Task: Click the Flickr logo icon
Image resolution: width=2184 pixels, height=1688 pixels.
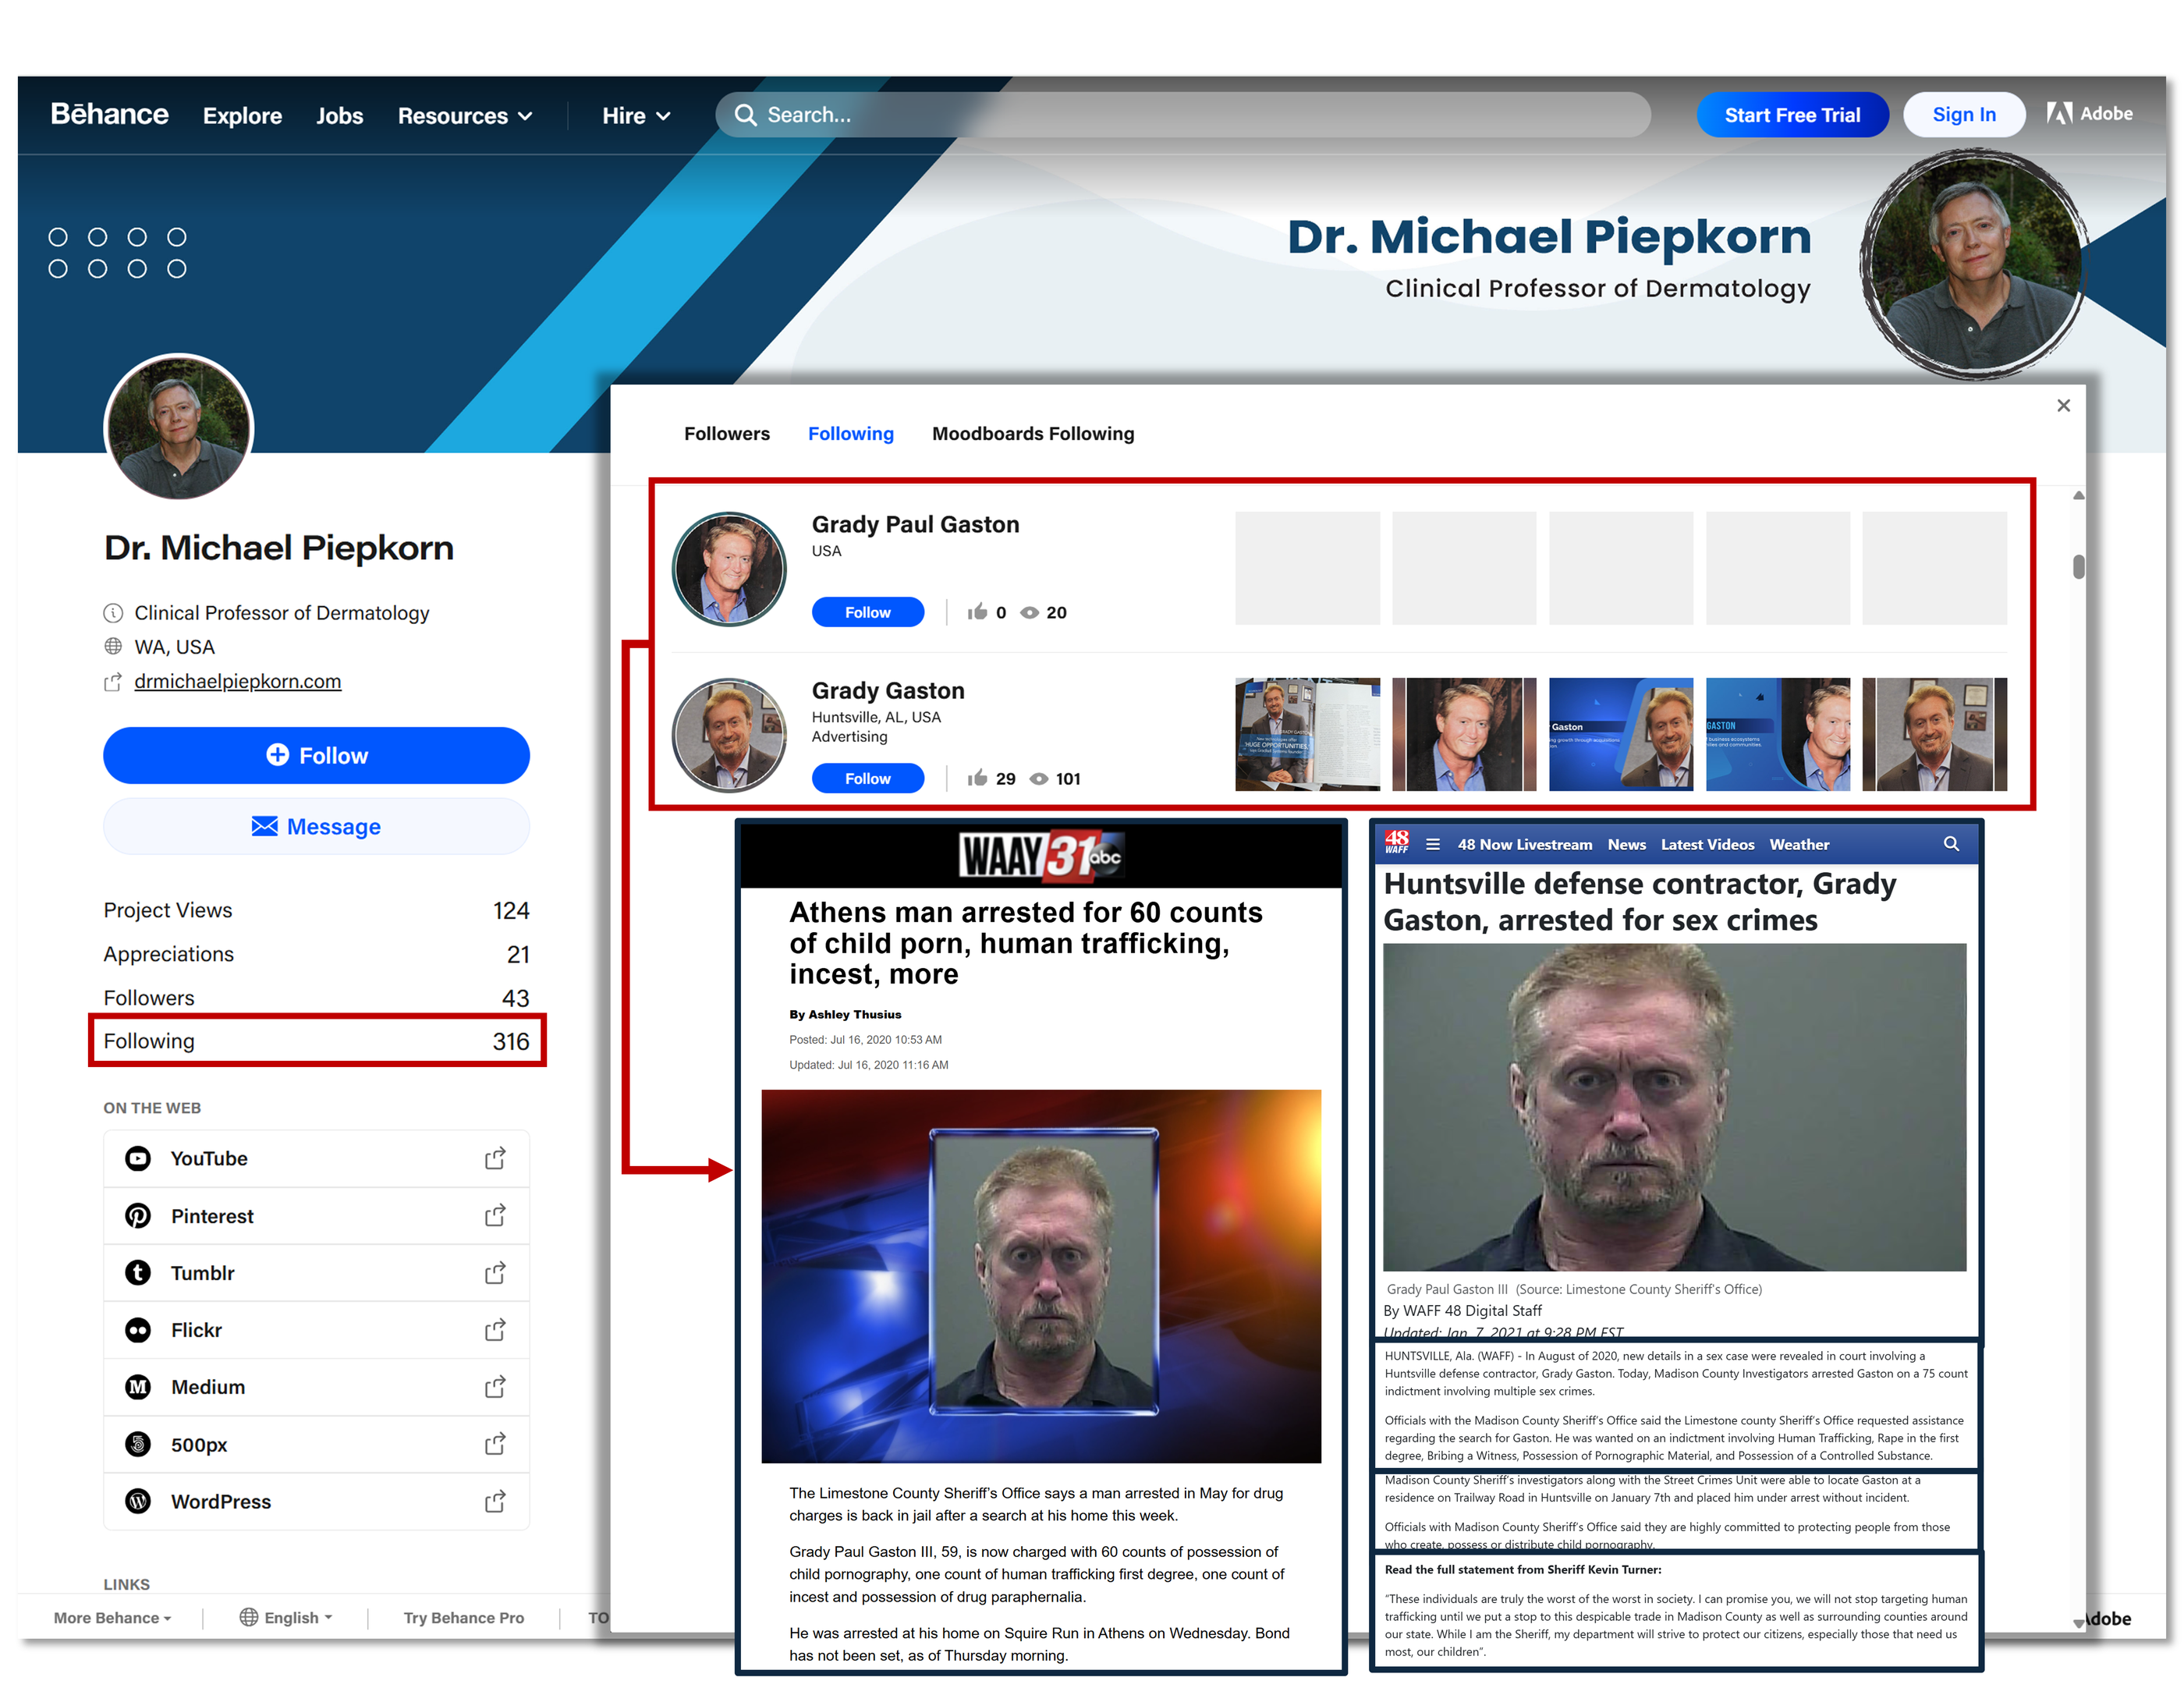Action: coord(138,1330)
